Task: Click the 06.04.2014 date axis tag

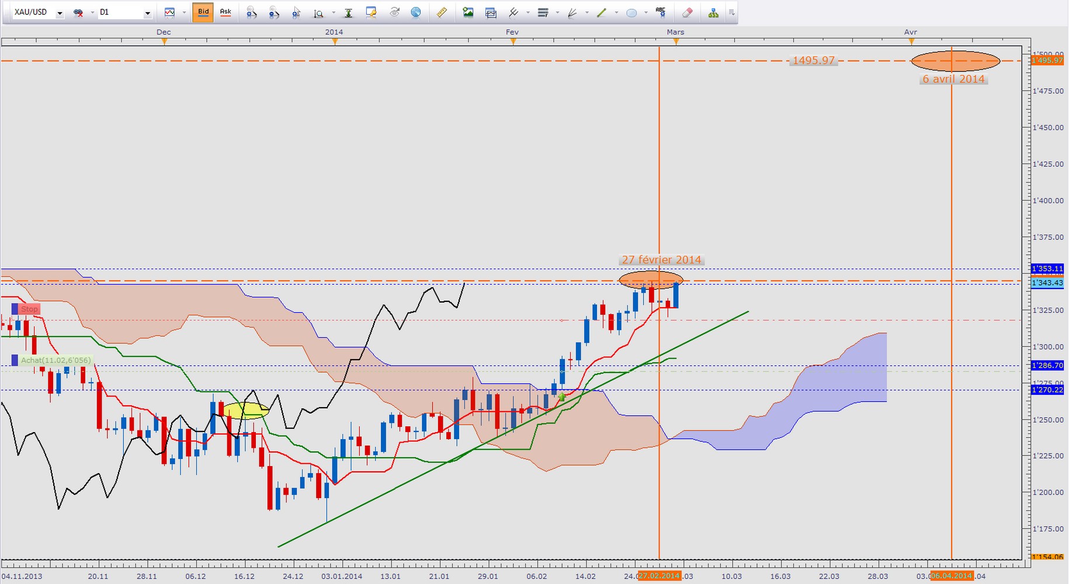Action: [952, 576]
